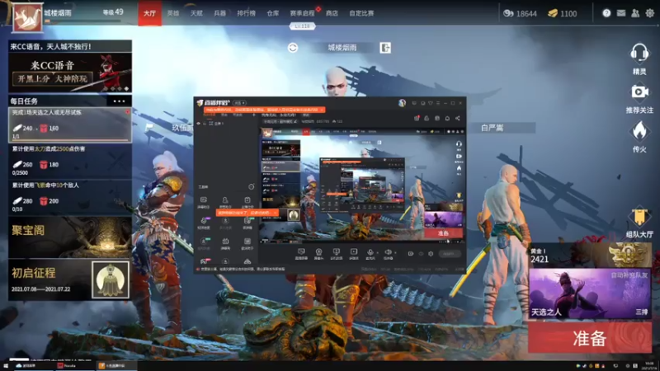Expand daily tasks with the three-dot button
Screen dimensions: 660x371
click(x=119, y=101)
